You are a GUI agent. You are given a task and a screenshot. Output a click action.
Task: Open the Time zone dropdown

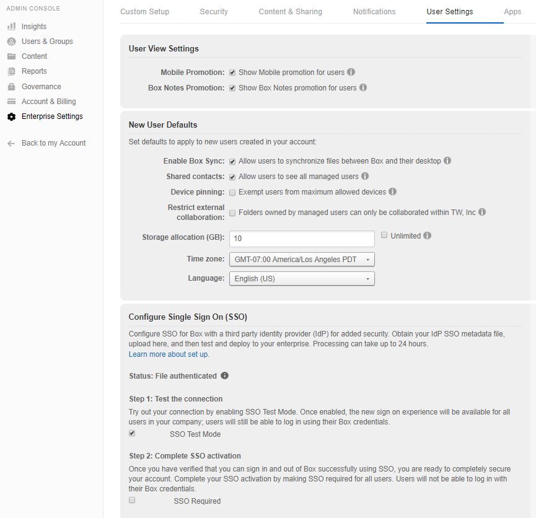302,259
